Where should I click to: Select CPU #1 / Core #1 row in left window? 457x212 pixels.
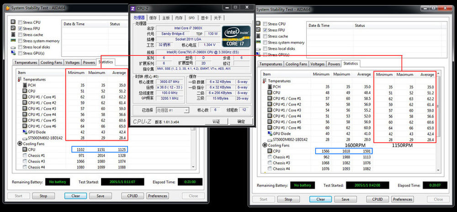pos(72,97)
